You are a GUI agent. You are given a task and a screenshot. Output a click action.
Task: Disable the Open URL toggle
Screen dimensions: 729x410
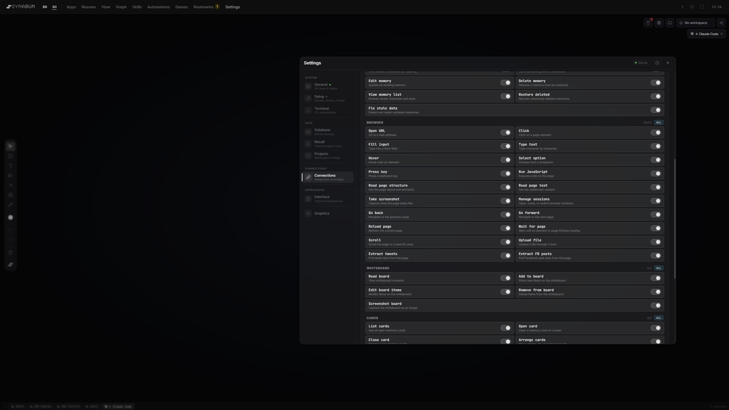click(506, 132)
